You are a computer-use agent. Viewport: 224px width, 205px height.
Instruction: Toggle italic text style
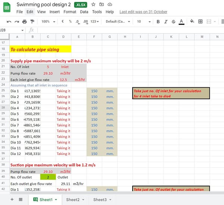pyautogui.click(x=166, y=22)
